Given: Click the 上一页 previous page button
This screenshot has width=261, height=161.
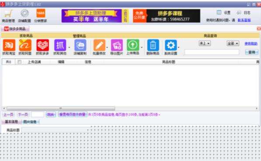Looking at the screenshot, I should tap(8, 115).
